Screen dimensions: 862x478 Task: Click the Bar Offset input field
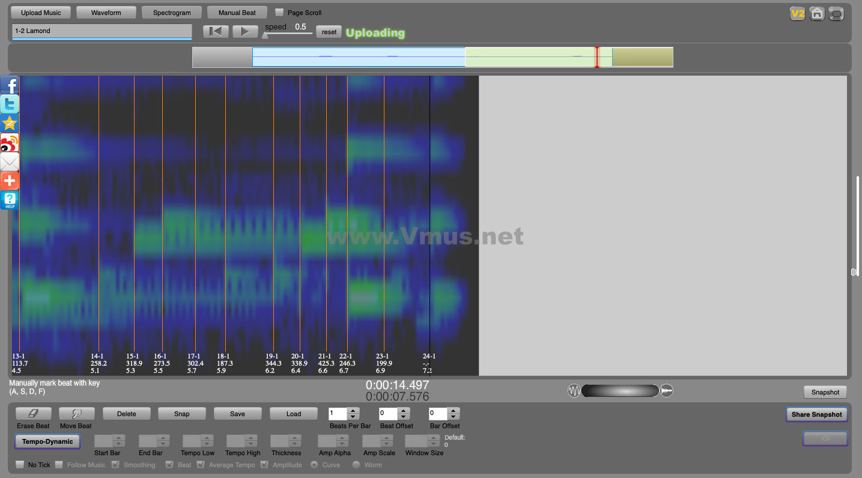pyautogui.click(x=438, y=414)
